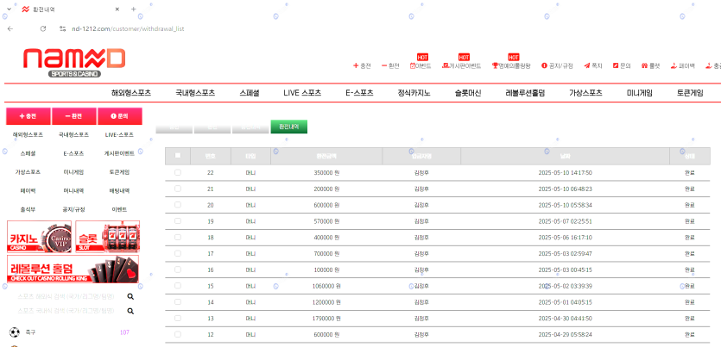721x347 pixels.
Task: Click the red 충전 sidebar button
Action: 28,115
